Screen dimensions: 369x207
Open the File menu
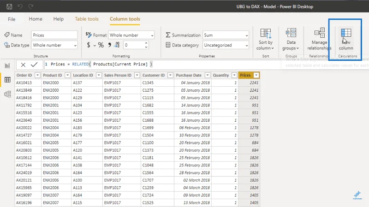pos(12,19)
